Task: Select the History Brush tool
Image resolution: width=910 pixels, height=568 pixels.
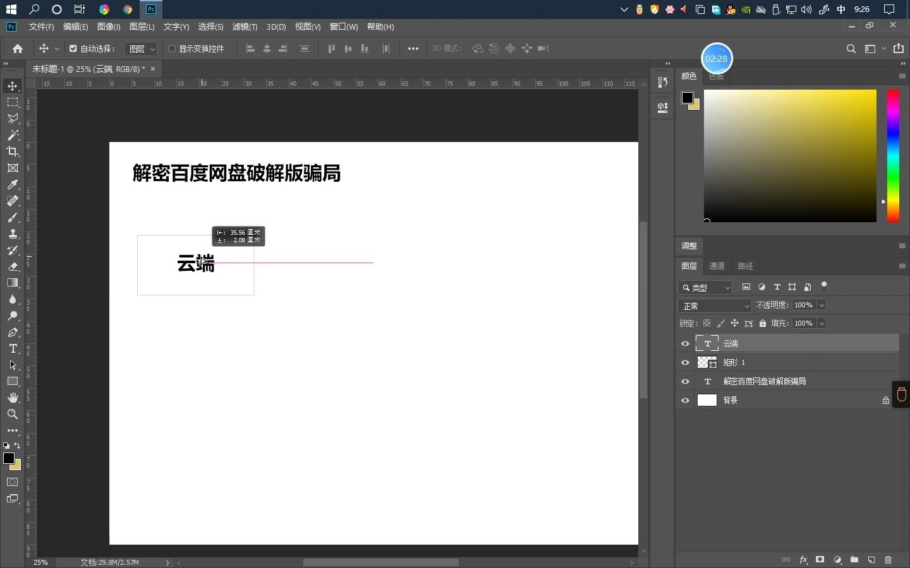Action: click(13, 250)
